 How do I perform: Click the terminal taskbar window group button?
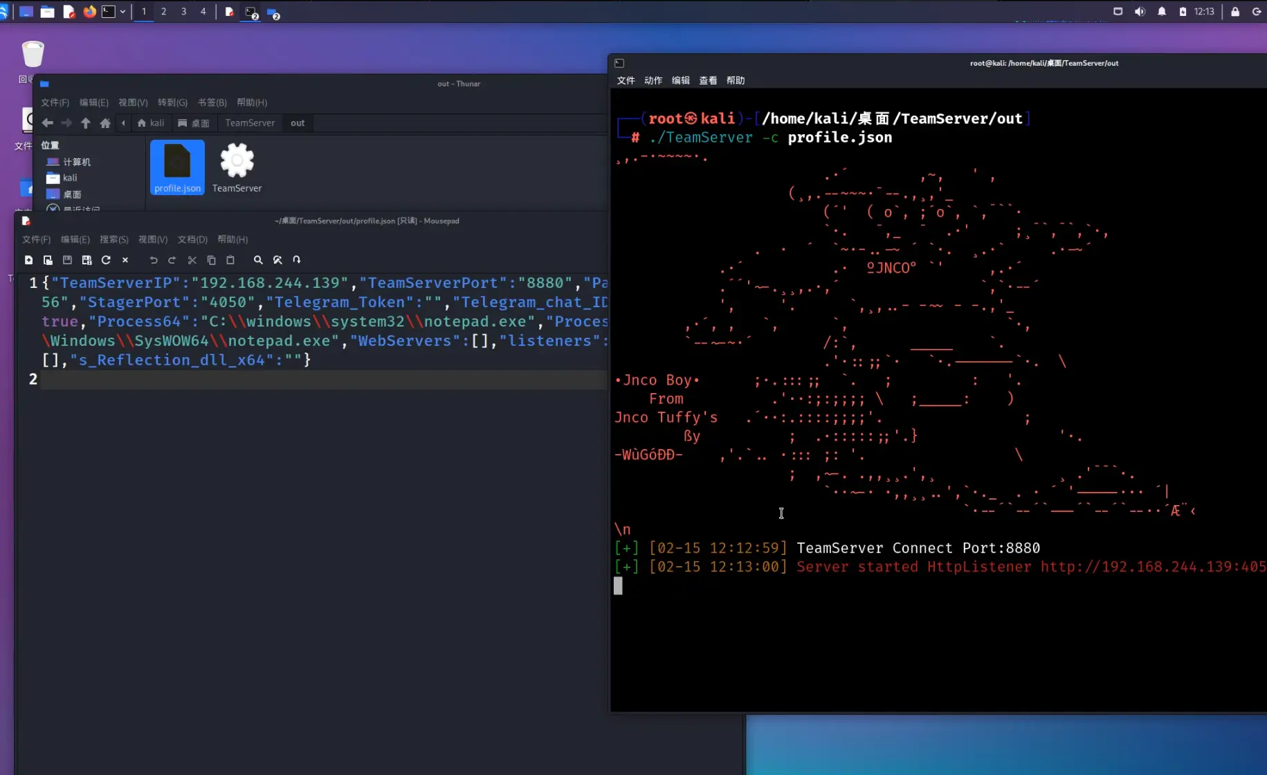click(x=252, y=12)
